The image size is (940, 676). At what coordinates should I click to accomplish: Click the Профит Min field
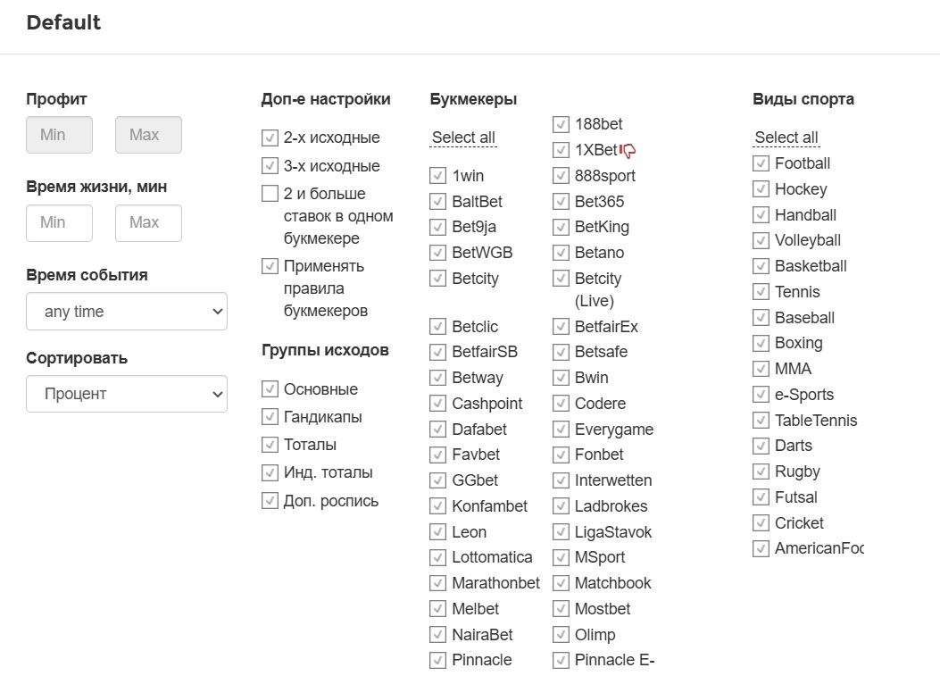pos(59,135)
